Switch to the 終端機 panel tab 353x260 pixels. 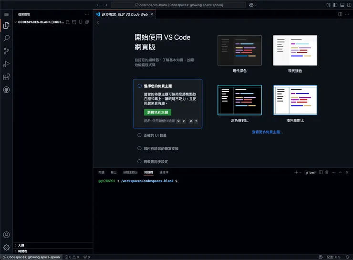tap(148, 172)
